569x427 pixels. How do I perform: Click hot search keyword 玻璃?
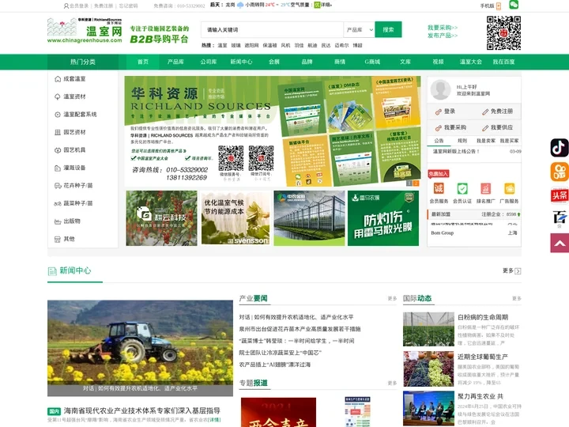click(236, 45)
